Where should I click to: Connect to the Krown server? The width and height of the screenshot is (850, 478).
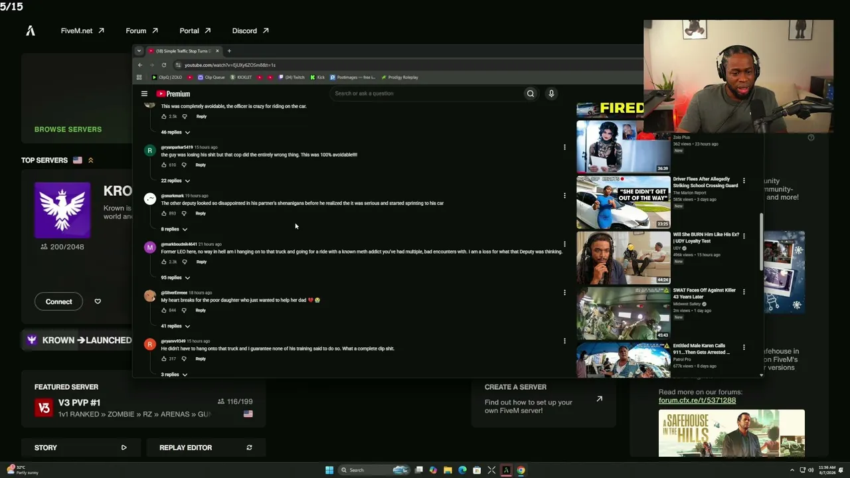(x=59, y=301)
